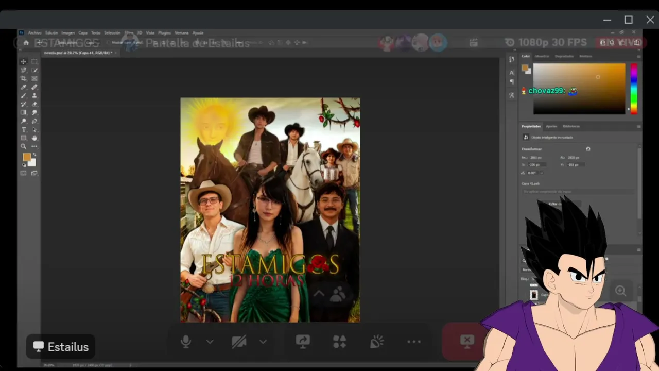Swap foreground and background colors
Image resolution: width=659 pixels, height=371 pixels.
[34, 155]
